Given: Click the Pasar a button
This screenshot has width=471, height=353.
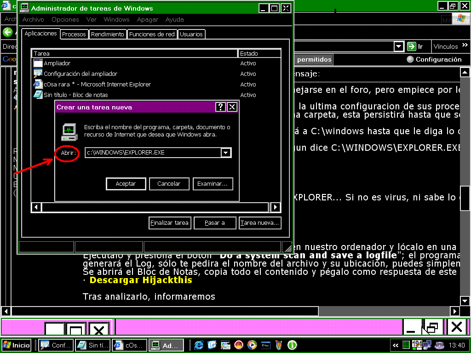Looking at the screenshot, I should (x=215, y=223).
